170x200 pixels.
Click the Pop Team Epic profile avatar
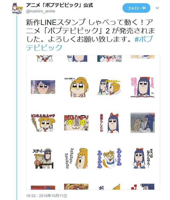click(x=18, y=8)
